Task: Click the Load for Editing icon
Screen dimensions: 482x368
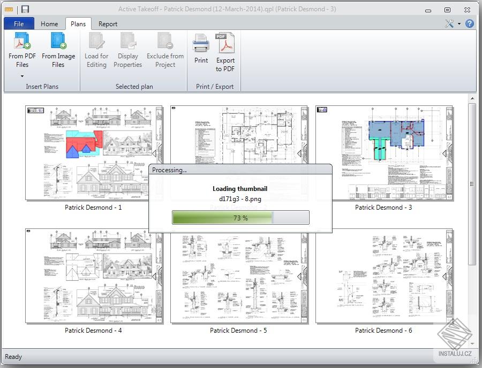Action: coord(96,41)
